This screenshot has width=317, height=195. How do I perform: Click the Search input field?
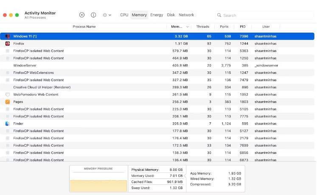click(x=264, y=15)
